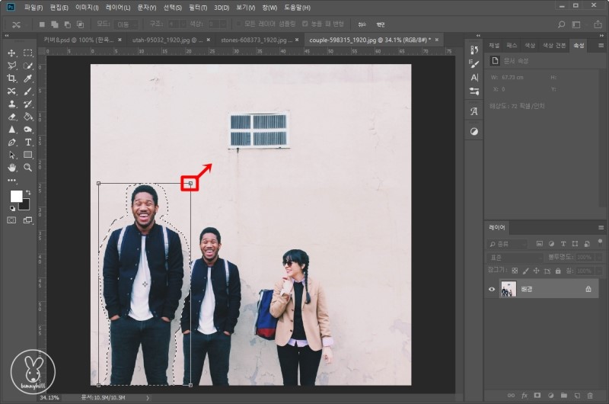609x404 pixels.
Task: Select the Rectangular Marquee tool
Action: (28, 53)
